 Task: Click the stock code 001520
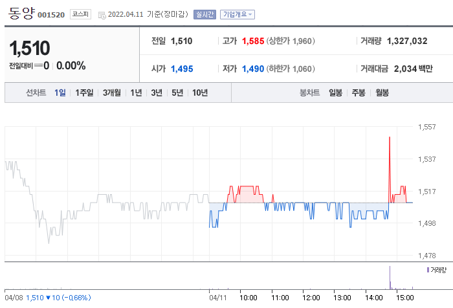(x=51, y=15)
